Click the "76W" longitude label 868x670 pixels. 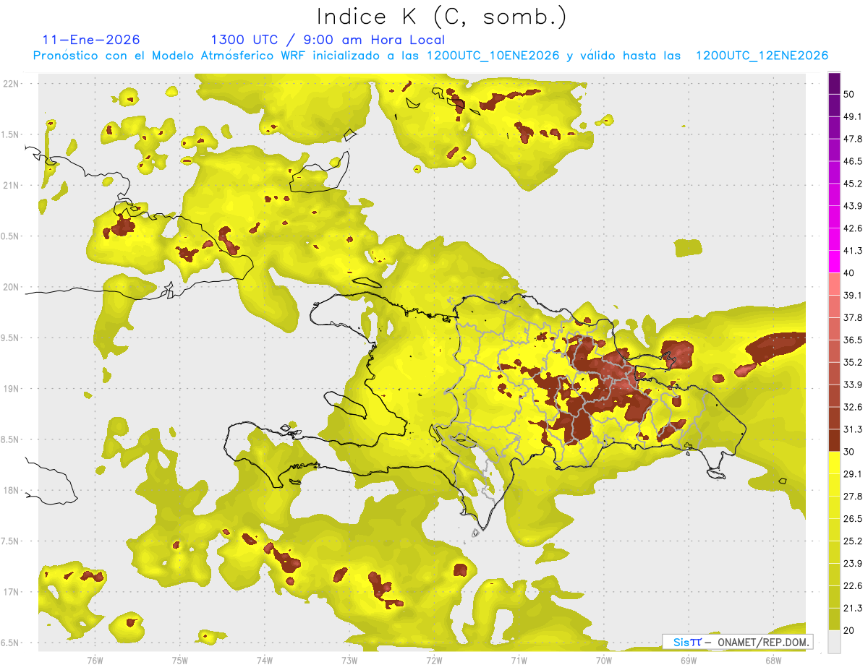(95, 660)
